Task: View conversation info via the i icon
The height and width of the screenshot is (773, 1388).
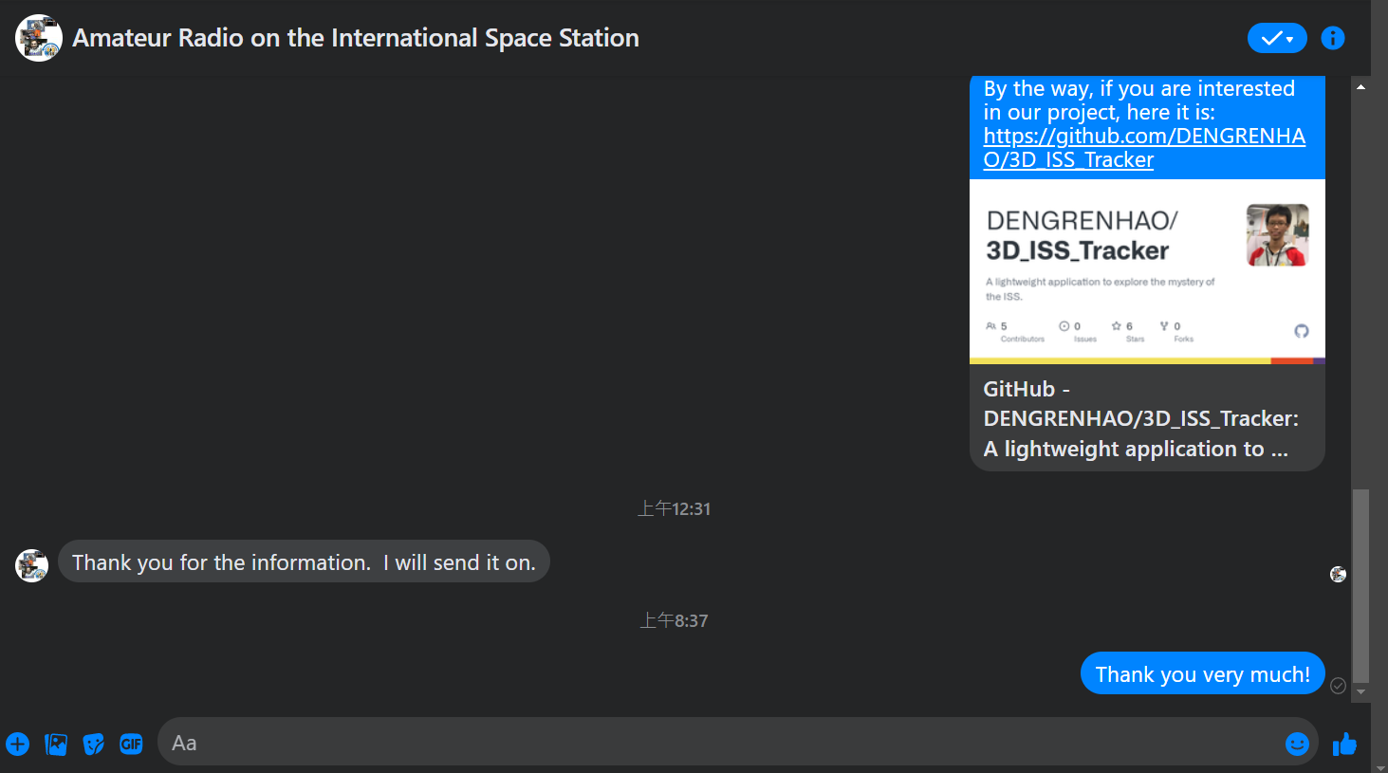Action: click(1333, 38)
